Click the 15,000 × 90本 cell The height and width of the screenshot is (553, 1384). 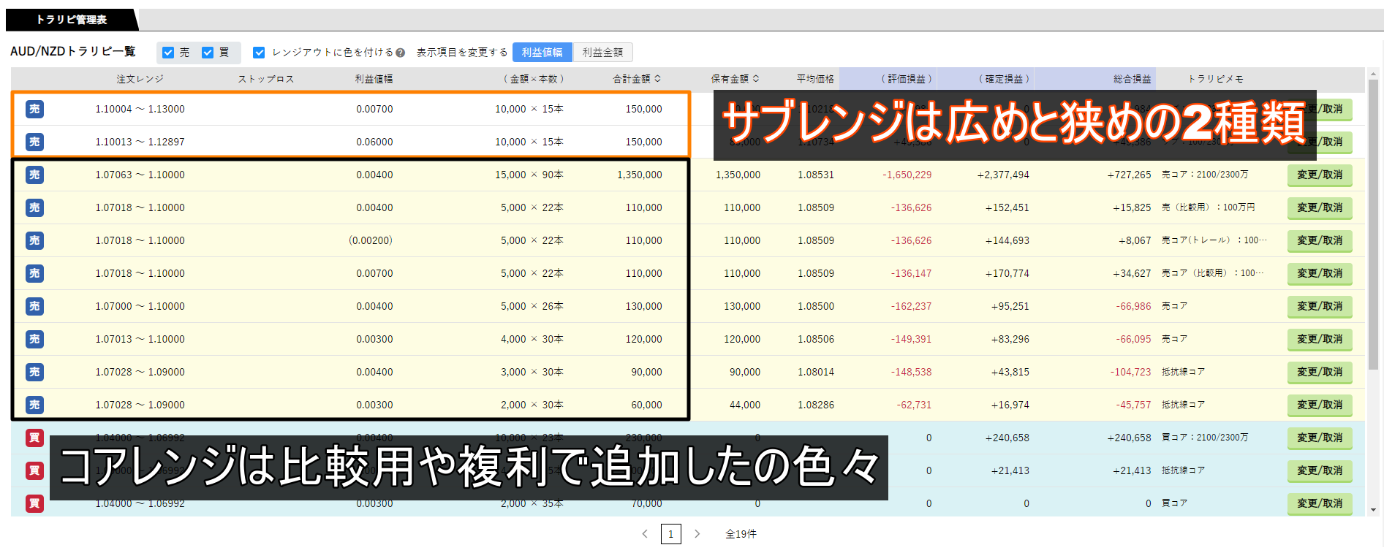coord(529,175)
